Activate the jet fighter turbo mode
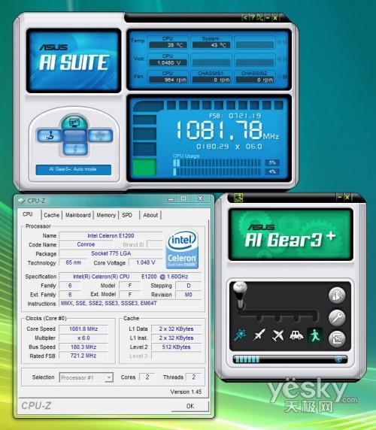This screenshot has width=376, height=430. [259, 335]
